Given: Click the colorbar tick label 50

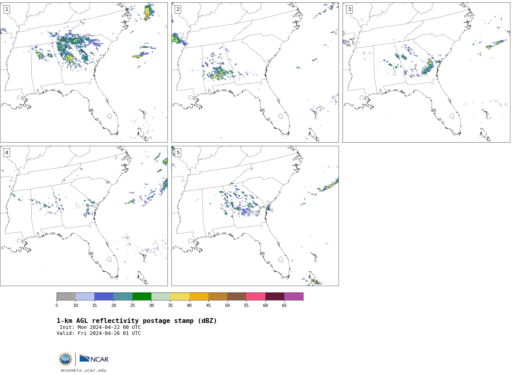Looking at the screenshot, I should [x=227, y=306].
